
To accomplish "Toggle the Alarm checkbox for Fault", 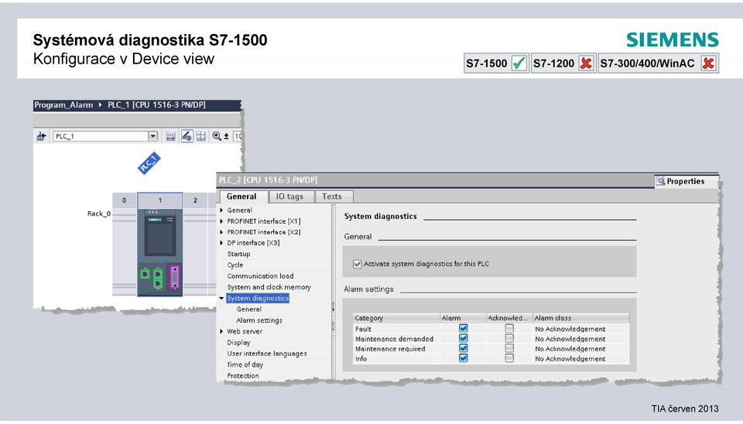I will click(464, 328).
